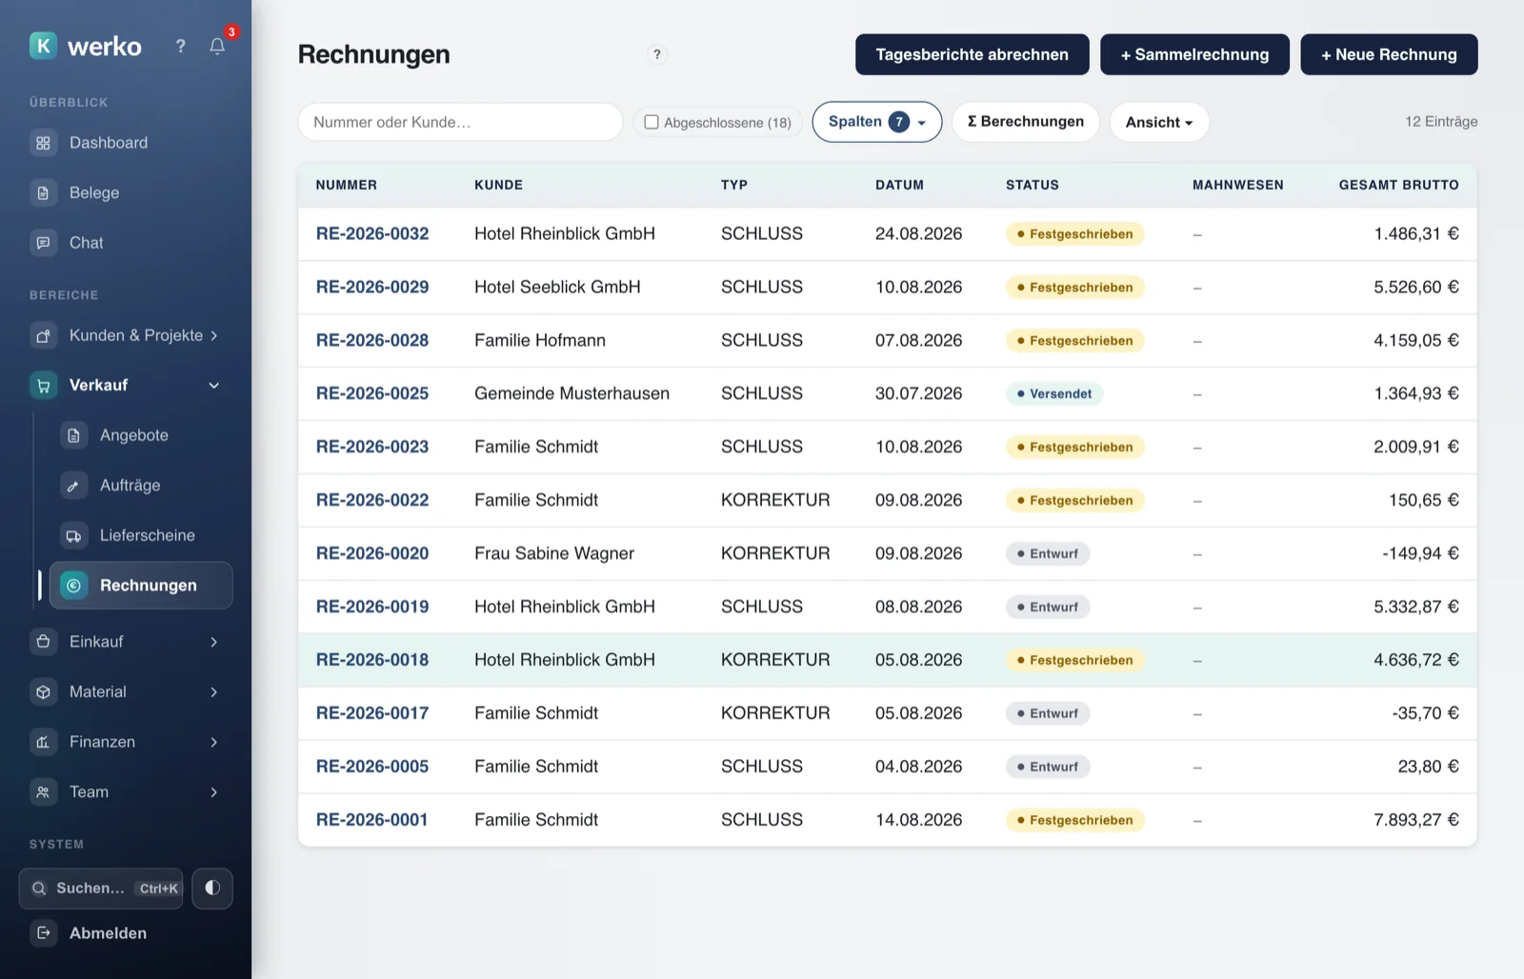Click the Team people icon
1524x979 pixels.
[x=43, y=792]
